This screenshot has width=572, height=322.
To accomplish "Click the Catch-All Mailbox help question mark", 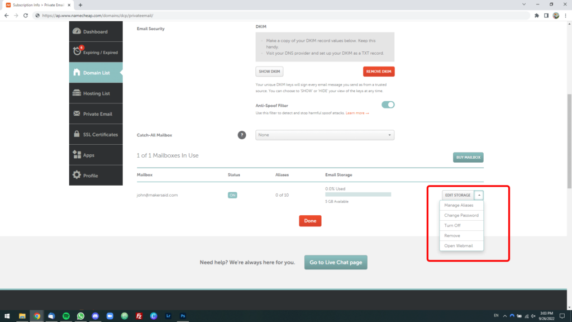I will pos(242,135).
